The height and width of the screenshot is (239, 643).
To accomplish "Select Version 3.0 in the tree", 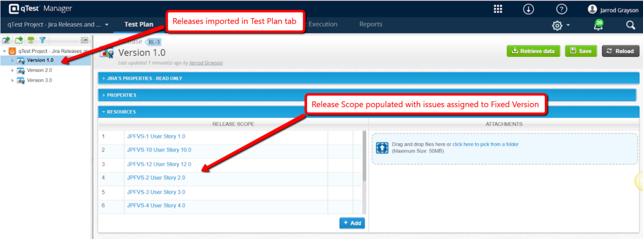I will tap(39, 80).
